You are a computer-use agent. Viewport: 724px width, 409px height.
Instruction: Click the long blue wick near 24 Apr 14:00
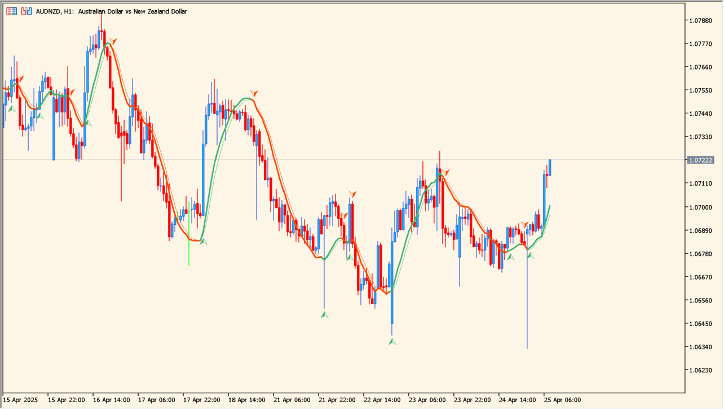point(527,299)
